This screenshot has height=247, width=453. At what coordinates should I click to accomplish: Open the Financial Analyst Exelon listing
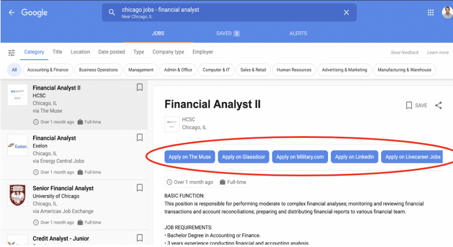[74, 155]
